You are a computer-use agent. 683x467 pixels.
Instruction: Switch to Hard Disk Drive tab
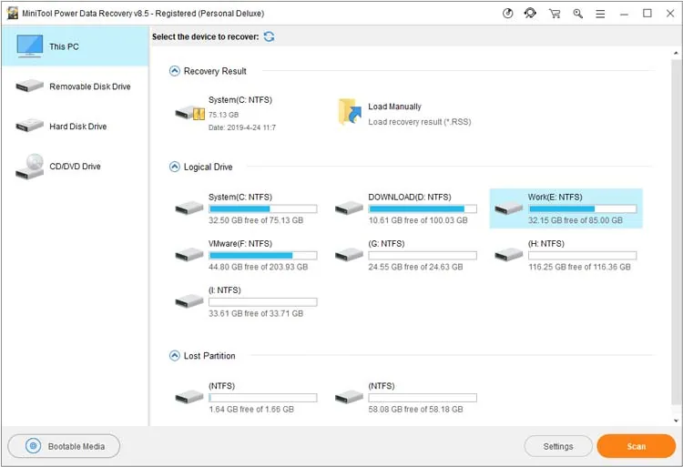75,127
